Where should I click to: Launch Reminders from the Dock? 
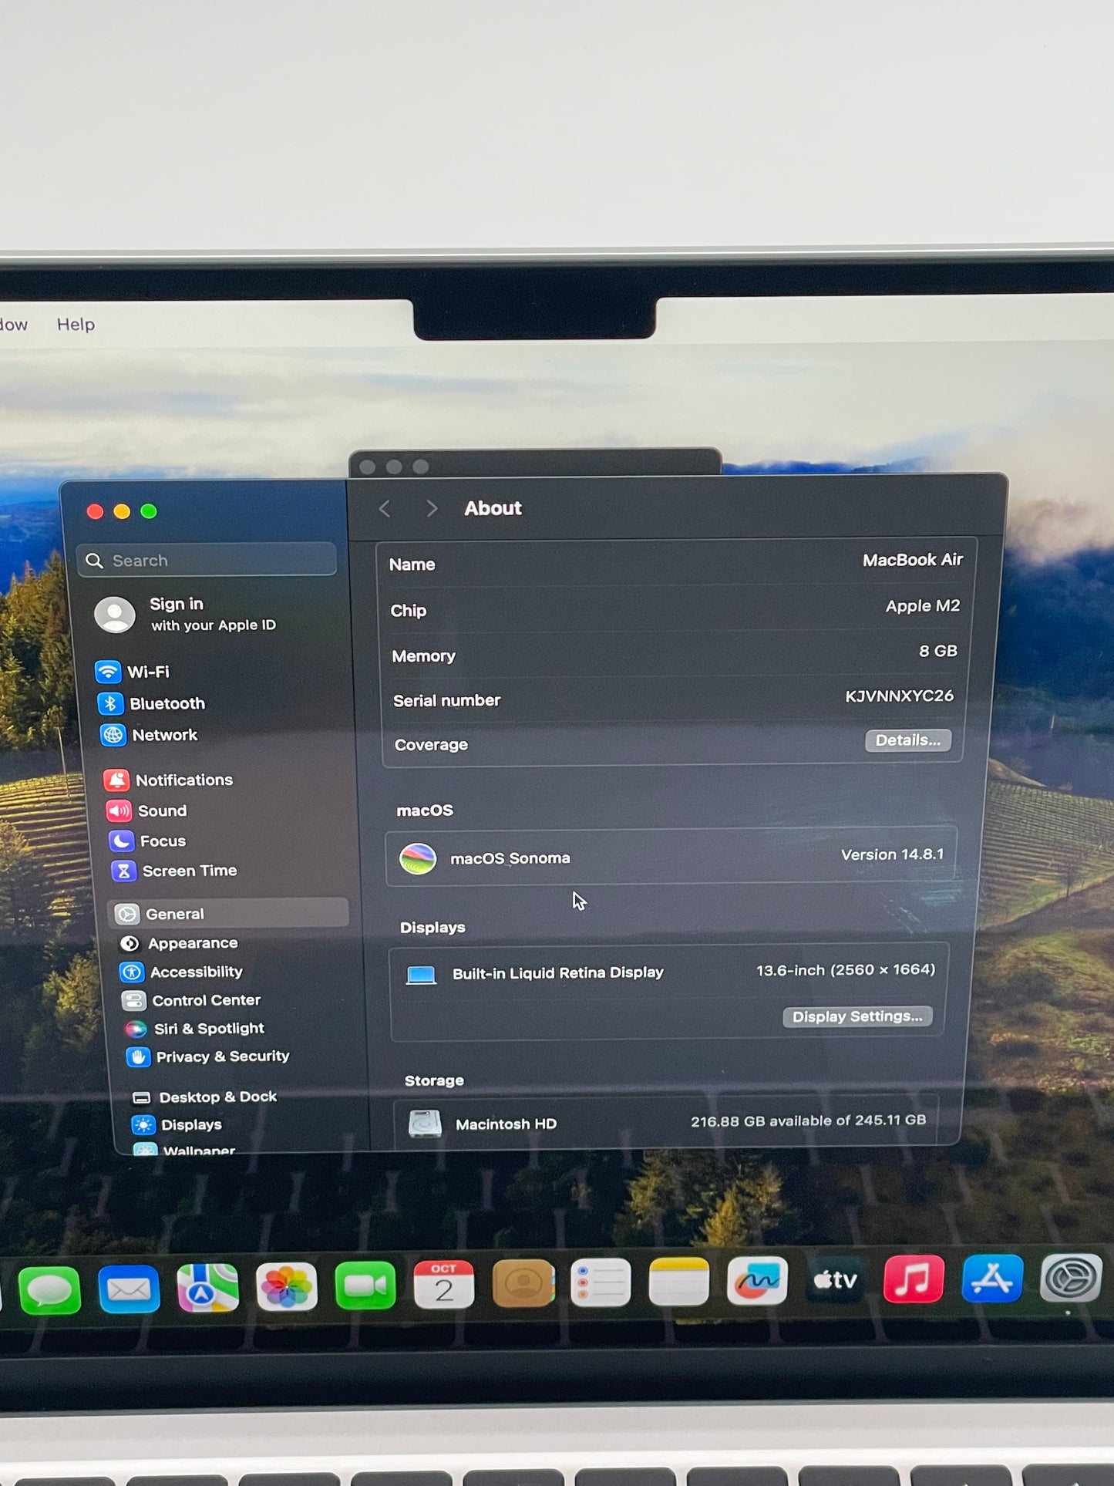click(x=601, y=1282)
